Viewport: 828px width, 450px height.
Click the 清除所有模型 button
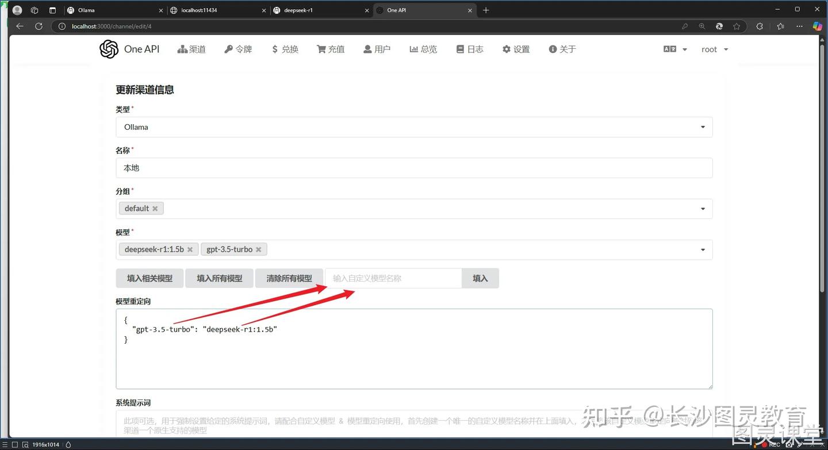click(x=289, y=278)
